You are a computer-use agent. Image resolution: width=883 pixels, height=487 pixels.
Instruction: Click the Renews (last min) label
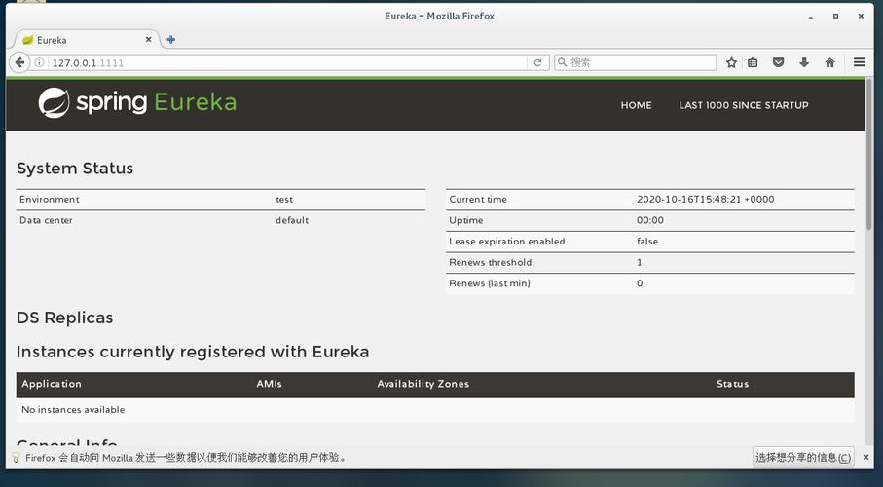(x=490, y=283)
